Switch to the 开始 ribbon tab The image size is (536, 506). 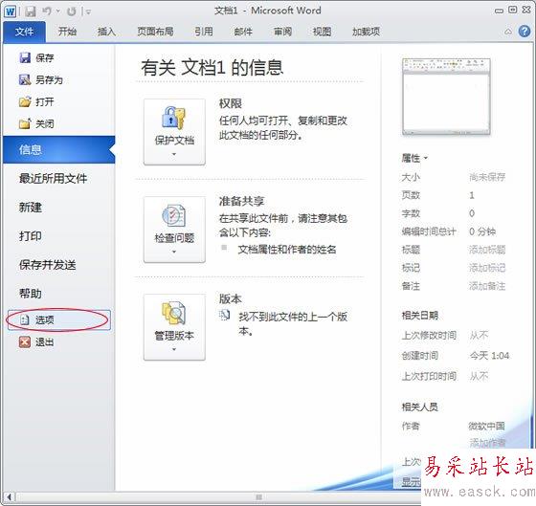[67, 32]
